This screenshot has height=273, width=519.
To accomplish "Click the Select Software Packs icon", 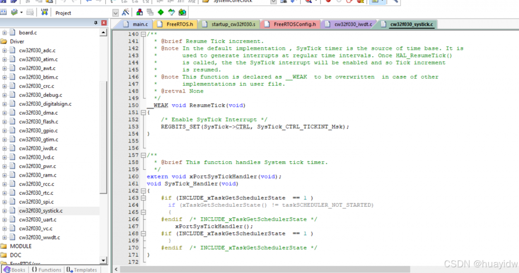I will (171, 12).
